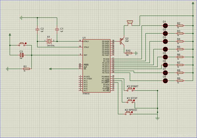
Task: Click the R2 resistor next to D1
Action: point(179,25)
